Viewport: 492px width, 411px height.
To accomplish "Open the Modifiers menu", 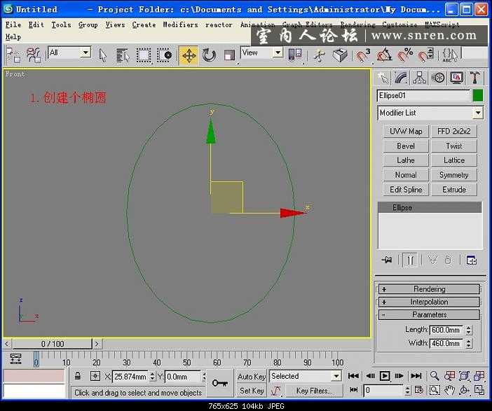I will pos(180,25).
